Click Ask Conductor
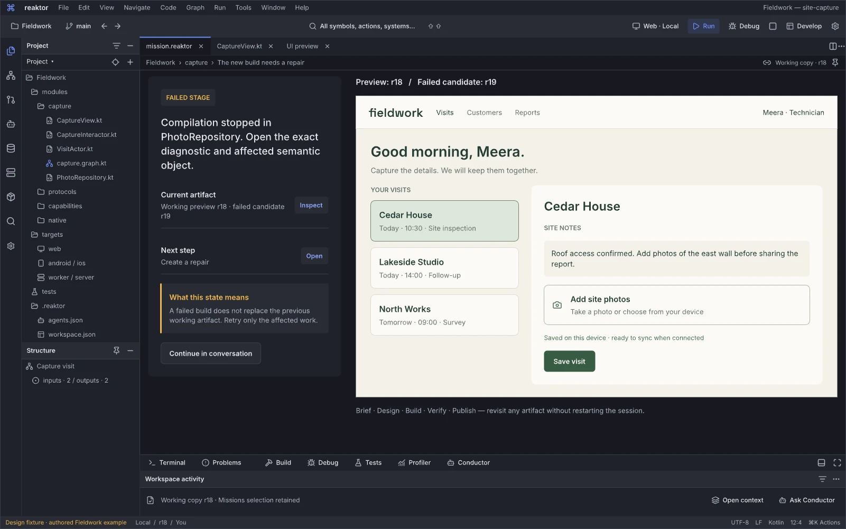Screen dimensions: 846x529 [x=807, y=500]
